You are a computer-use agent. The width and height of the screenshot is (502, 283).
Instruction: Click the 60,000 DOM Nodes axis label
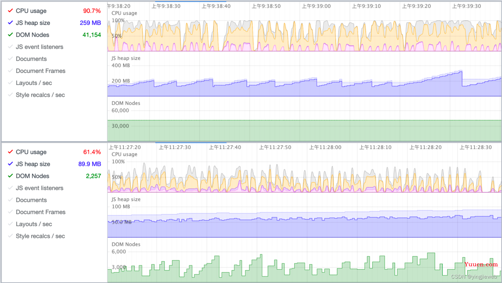[x=120, y=111]
